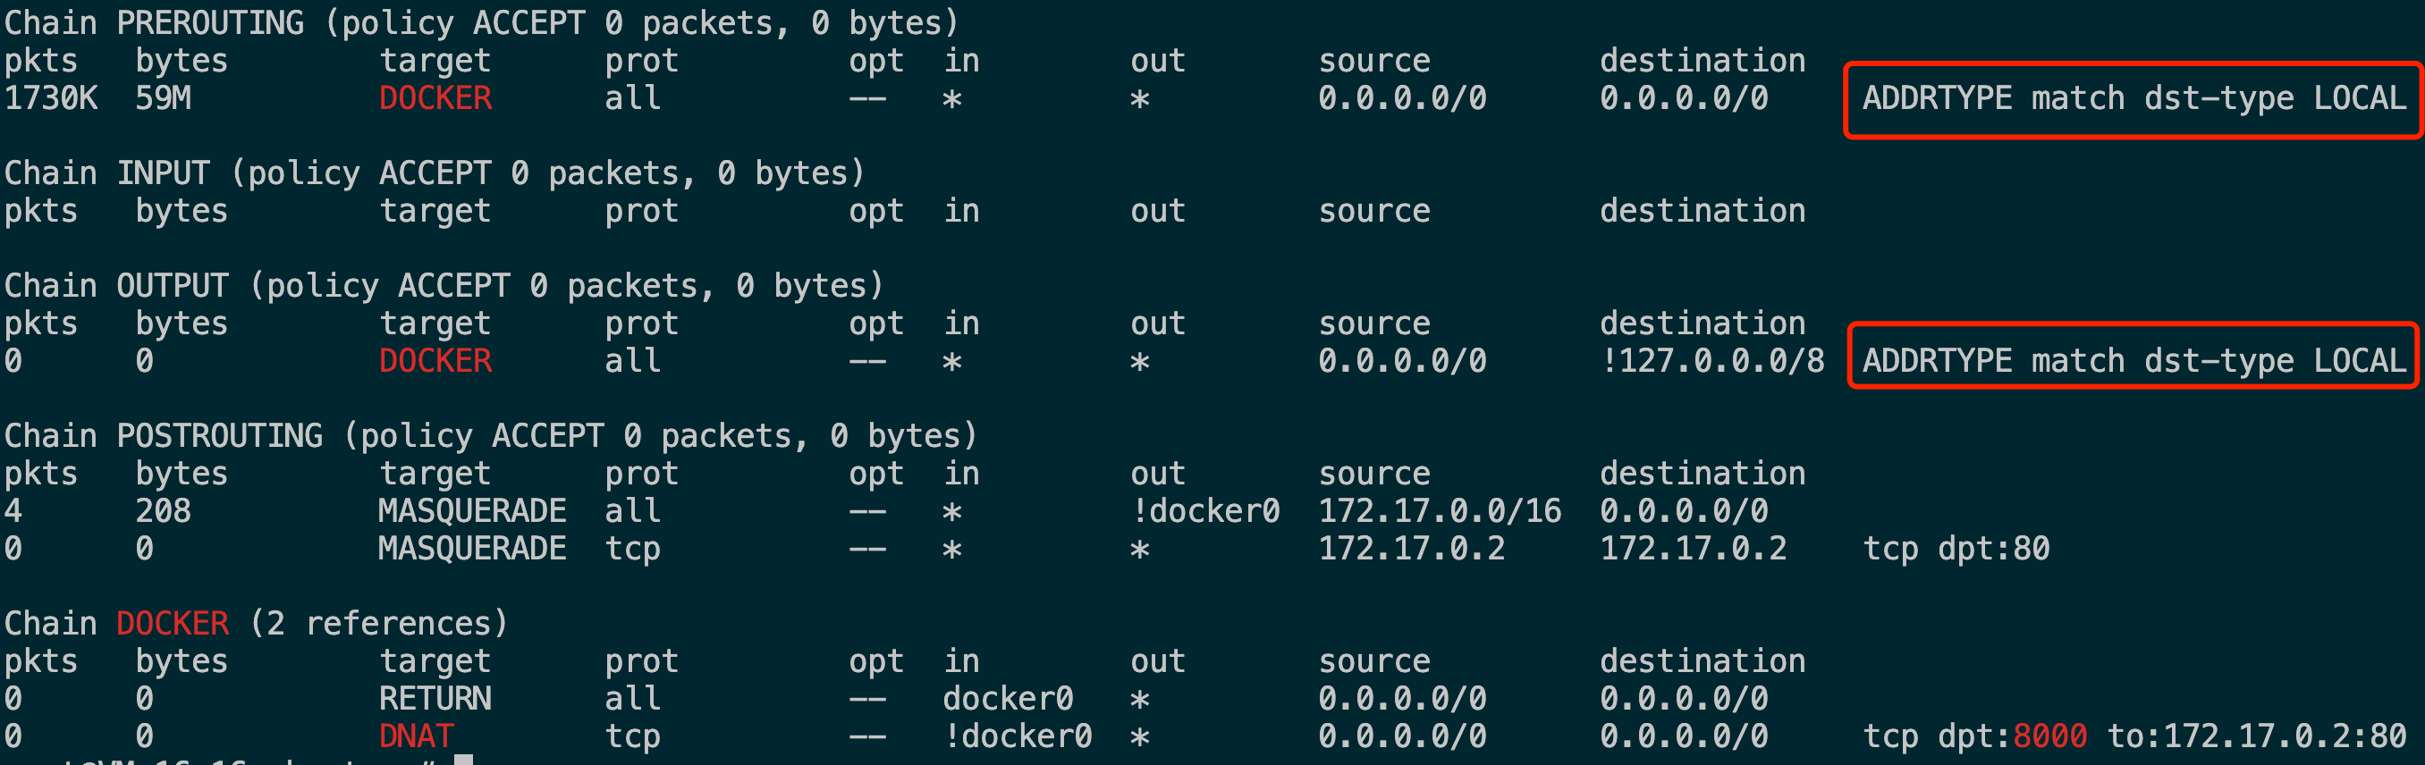
Task: Click the !docker0 out interface in POSTROUTING
Action: tap(1205, 511)
